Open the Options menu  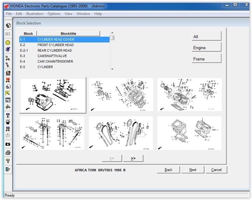click(54, 14)
